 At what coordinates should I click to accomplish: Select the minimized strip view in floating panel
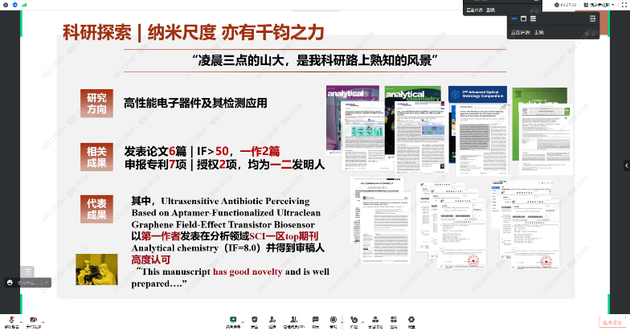[513, 18]
